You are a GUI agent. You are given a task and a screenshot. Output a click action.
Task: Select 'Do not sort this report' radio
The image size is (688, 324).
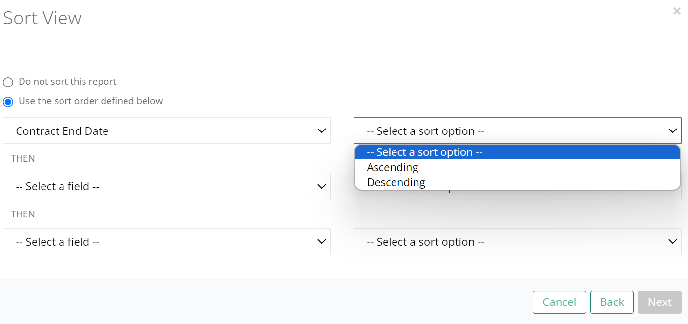point(8,82)
